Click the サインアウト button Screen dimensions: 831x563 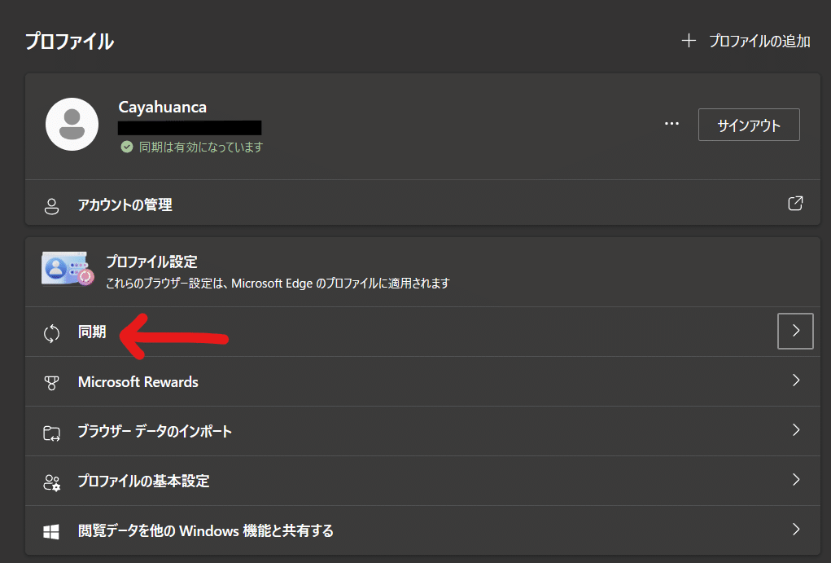click(749, 125)
